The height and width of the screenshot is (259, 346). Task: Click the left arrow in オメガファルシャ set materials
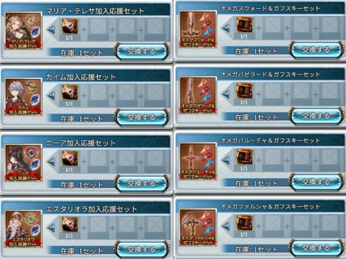point(225,226)
